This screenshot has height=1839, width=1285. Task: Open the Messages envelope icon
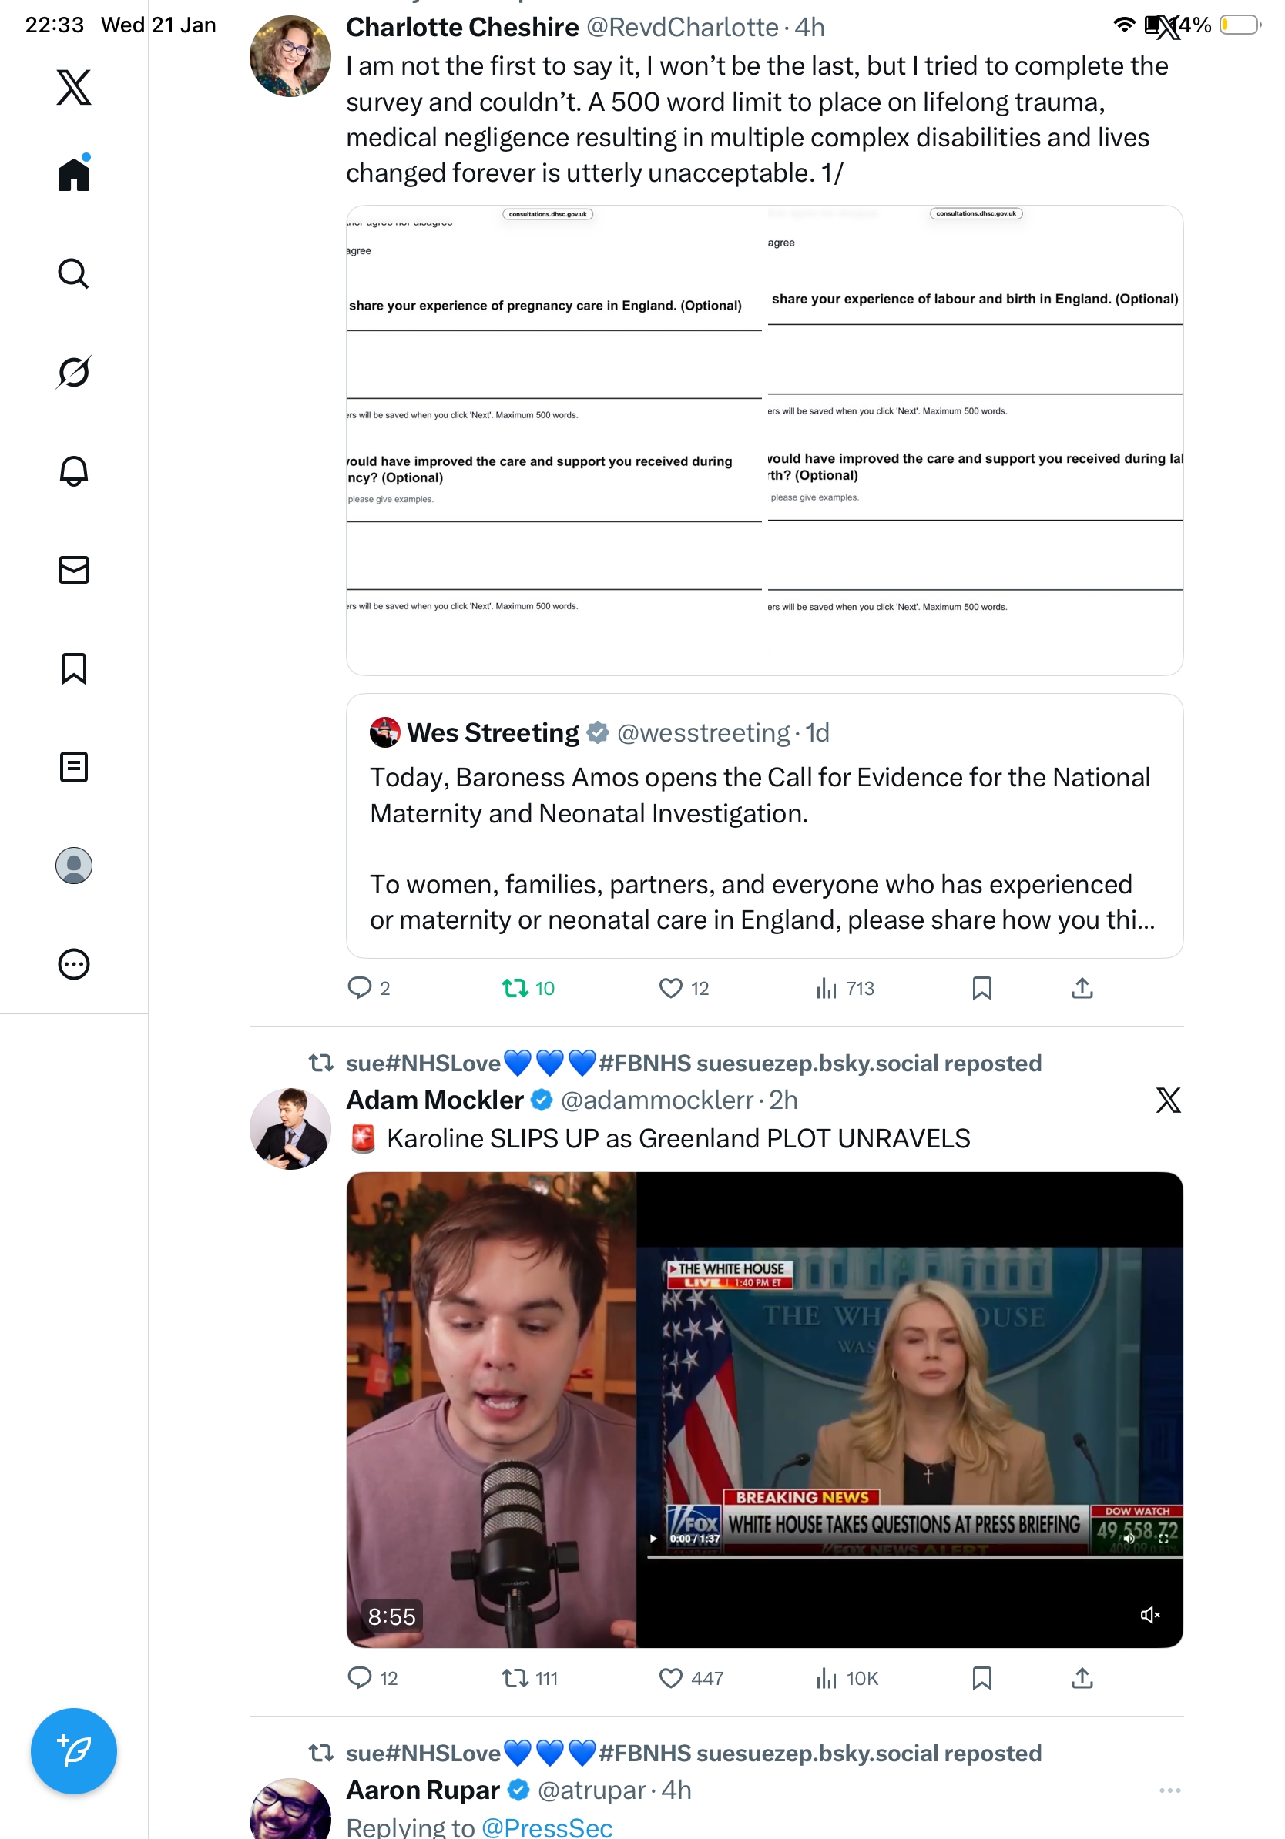point(74,569)
